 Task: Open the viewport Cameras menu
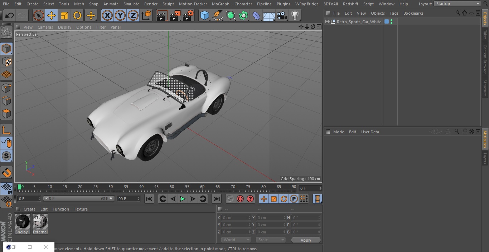(45, 27)
